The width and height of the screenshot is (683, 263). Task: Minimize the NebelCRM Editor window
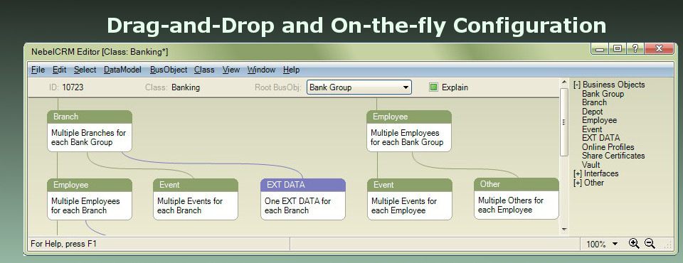pos(600,49)
